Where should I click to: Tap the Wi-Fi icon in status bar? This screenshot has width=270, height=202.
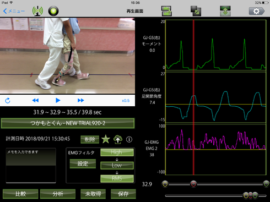(12, 3)
